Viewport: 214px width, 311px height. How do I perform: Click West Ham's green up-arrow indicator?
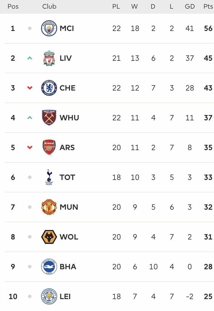tap(30, 118)
